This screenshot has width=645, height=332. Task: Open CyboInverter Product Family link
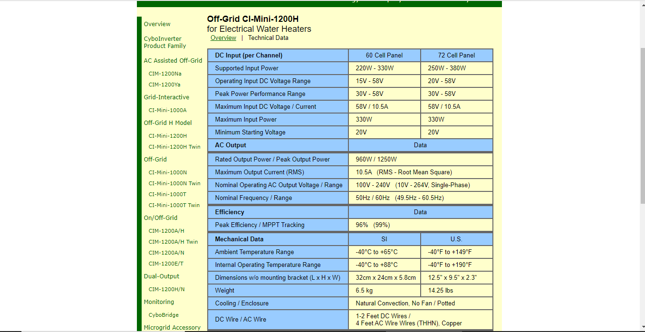pyautogui.click(x=165, y=42)
